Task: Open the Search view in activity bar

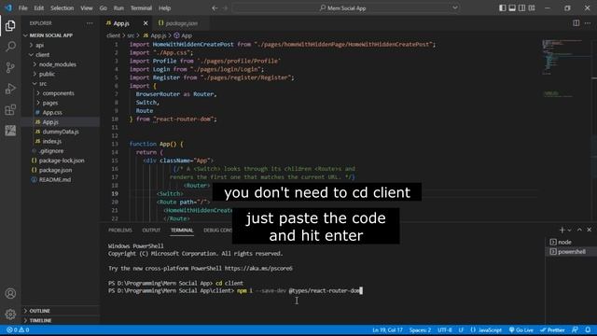Action: click(10, 47)
